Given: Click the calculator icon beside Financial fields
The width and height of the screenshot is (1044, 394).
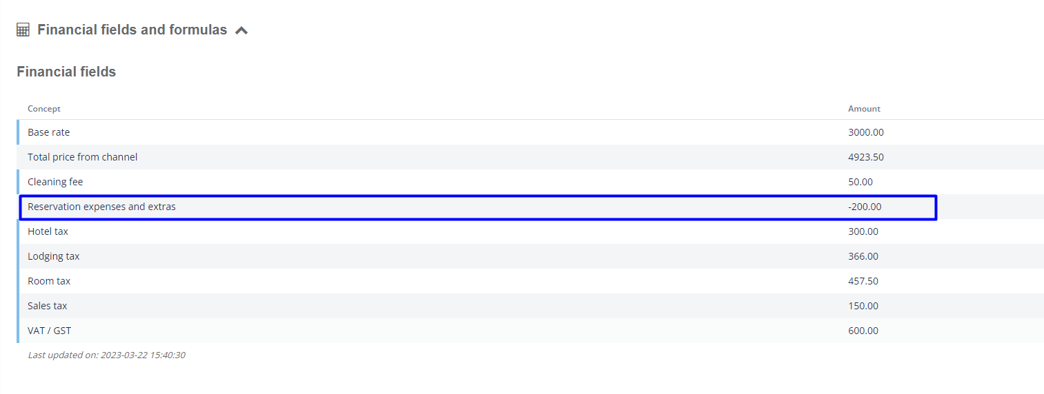Looking at the screenshot, I should click(x=23, y=30).
